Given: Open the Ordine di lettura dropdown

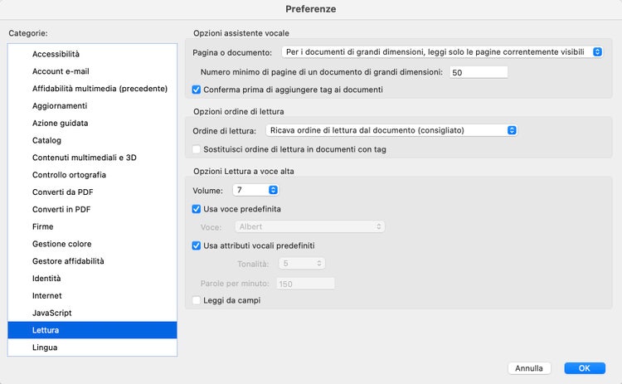Looking at the screenshot, I should click(x=391, y=130).
